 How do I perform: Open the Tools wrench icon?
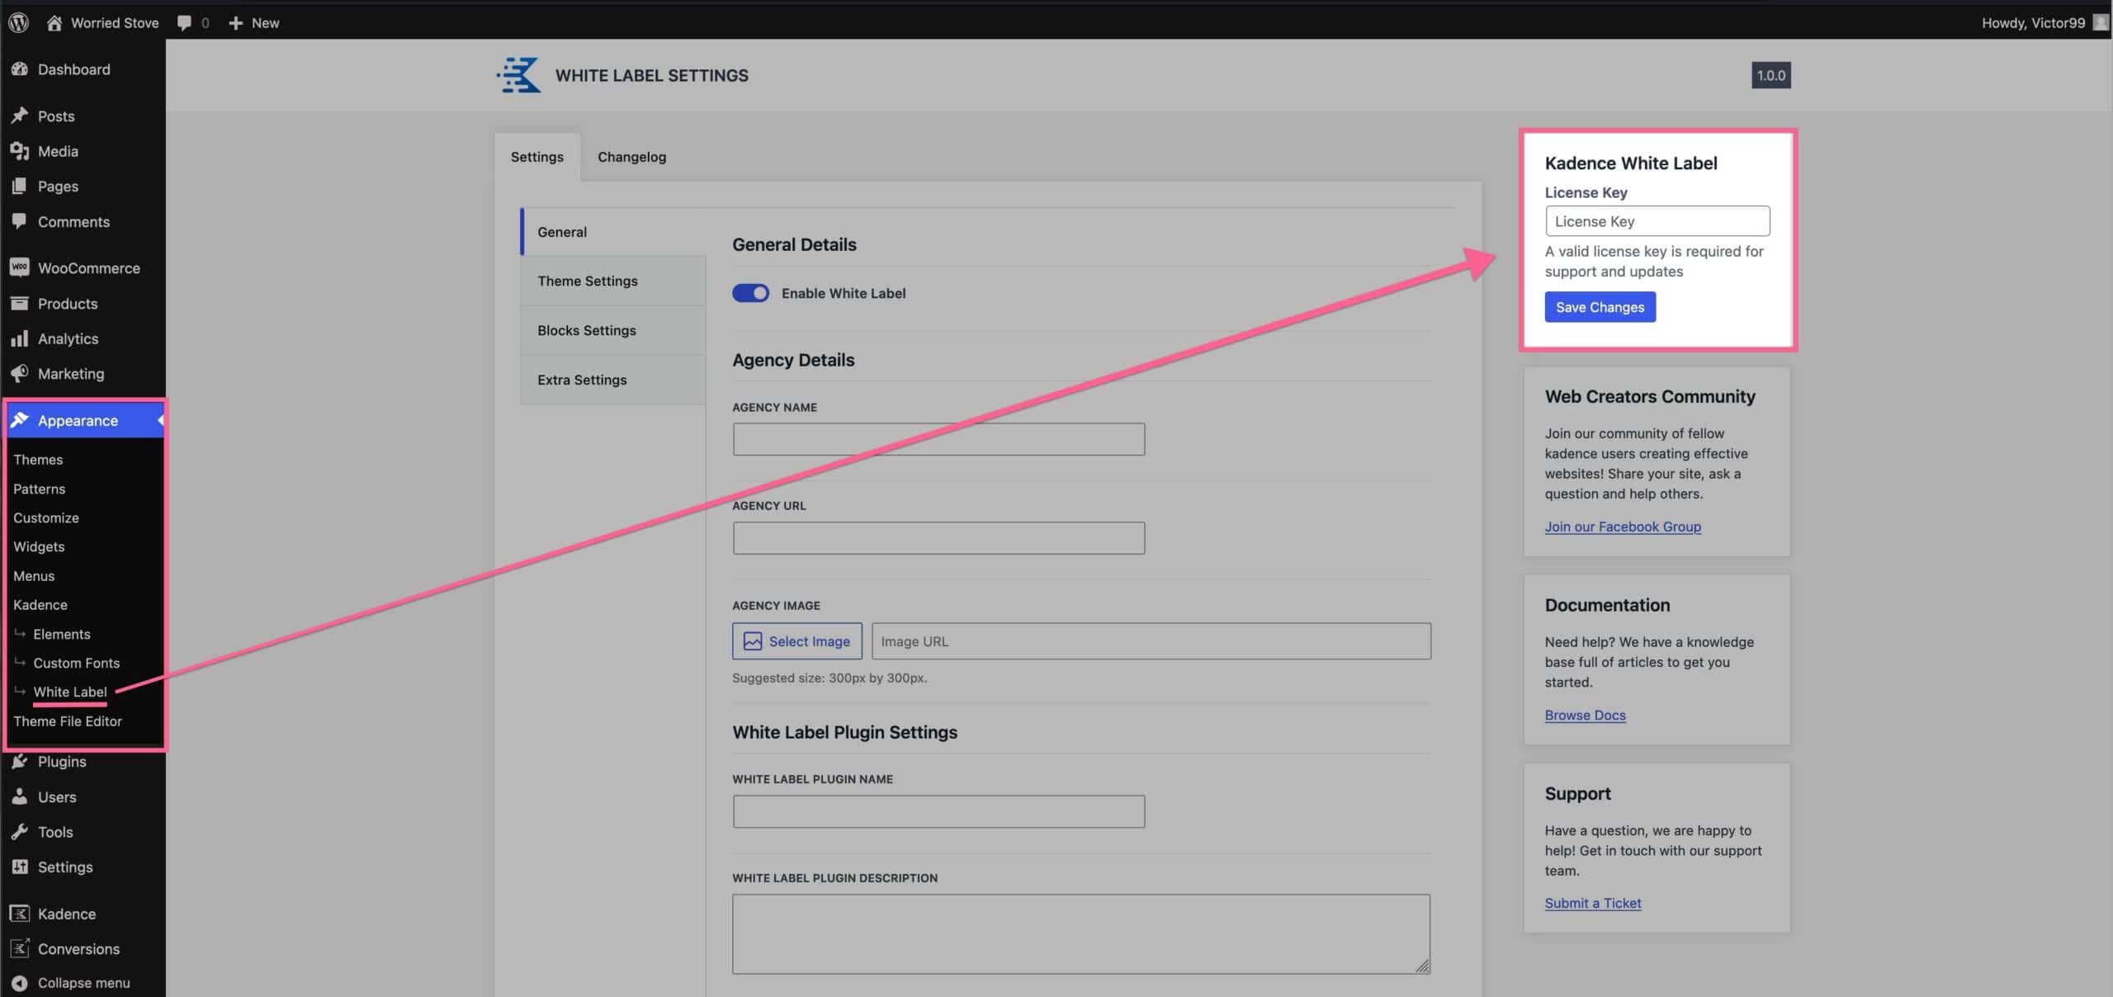(20, 831)
